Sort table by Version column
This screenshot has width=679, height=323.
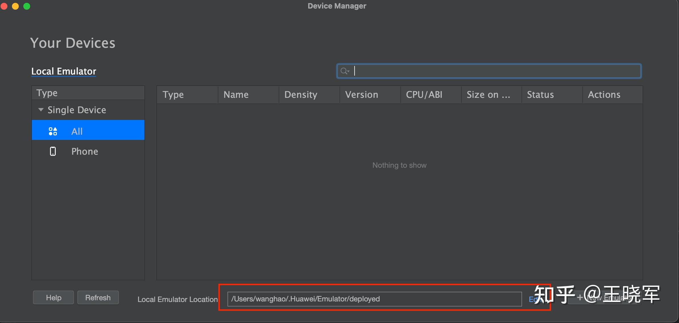click(370, 95)
